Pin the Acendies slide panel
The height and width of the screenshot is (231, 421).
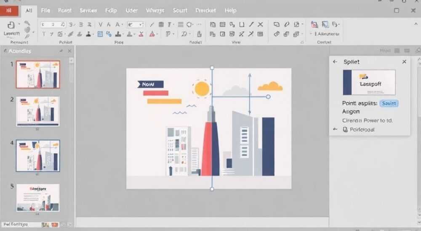(x=61, y=51)
